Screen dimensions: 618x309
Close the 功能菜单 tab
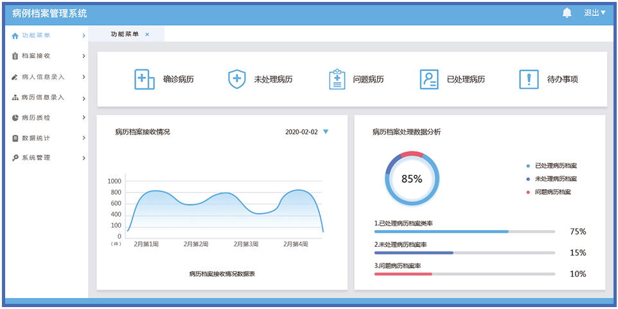[x=147, y=35]
